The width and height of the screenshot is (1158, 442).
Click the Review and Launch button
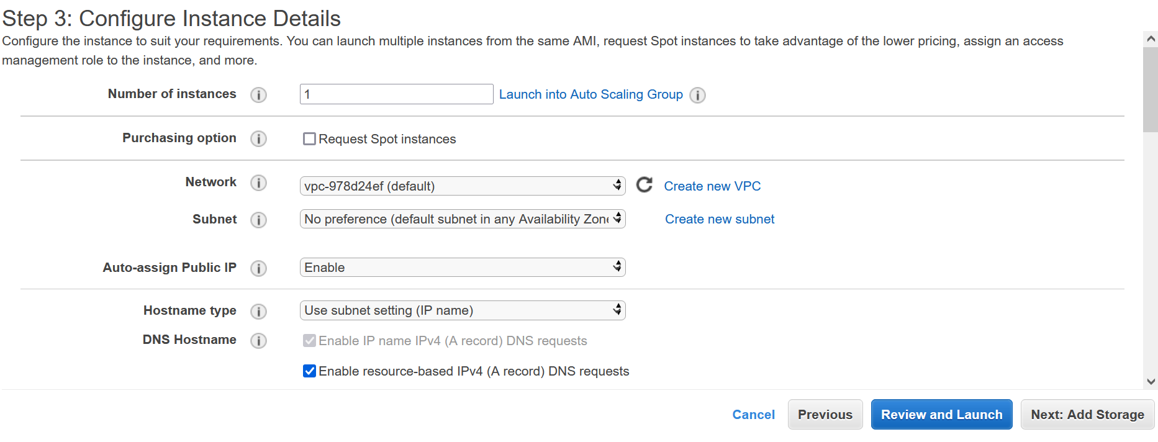pos(941,415)
